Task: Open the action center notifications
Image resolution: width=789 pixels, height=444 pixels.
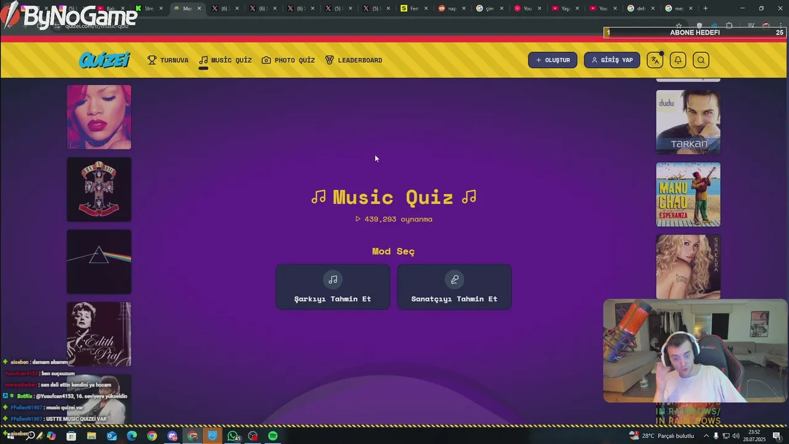Action: [x=777, y=436]
